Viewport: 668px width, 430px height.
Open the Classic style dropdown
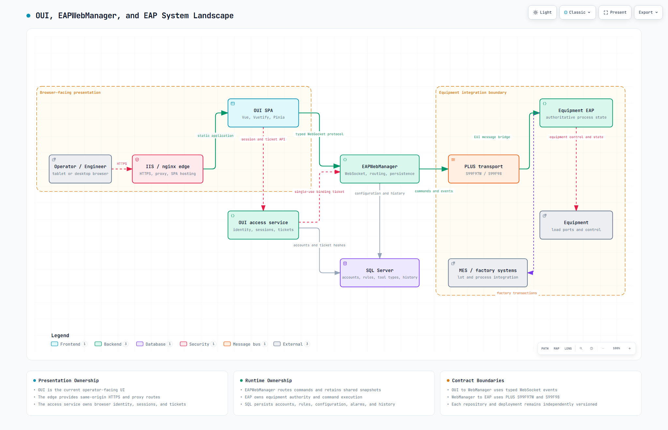577,12
